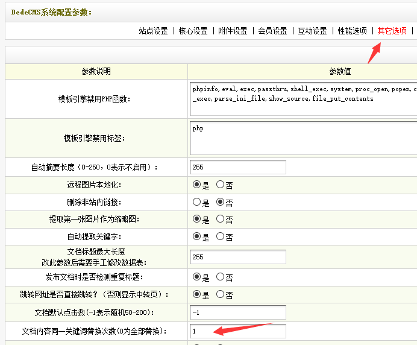Open the 会员设置 tab
Image resolution: width=417 pixels, height=345 pixels.
pos(272,31)
